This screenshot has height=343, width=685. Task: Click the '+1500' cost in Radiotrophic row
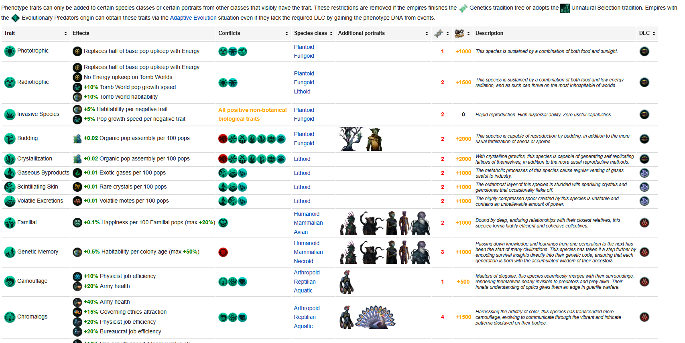[463, 82]
